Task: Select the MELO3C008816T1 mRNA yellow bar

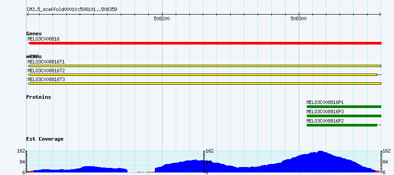Action: [x=205, y=66]
